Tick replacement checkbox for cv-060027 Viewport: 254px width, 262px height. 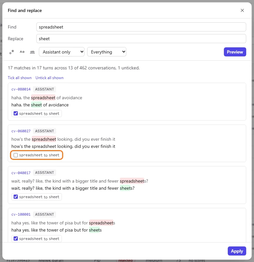click(x=16, y=155)
